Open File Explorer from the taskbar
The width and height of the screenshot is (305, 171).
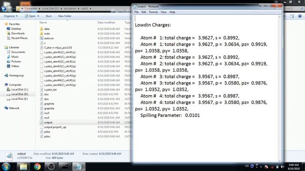click(x=23, y=167)
